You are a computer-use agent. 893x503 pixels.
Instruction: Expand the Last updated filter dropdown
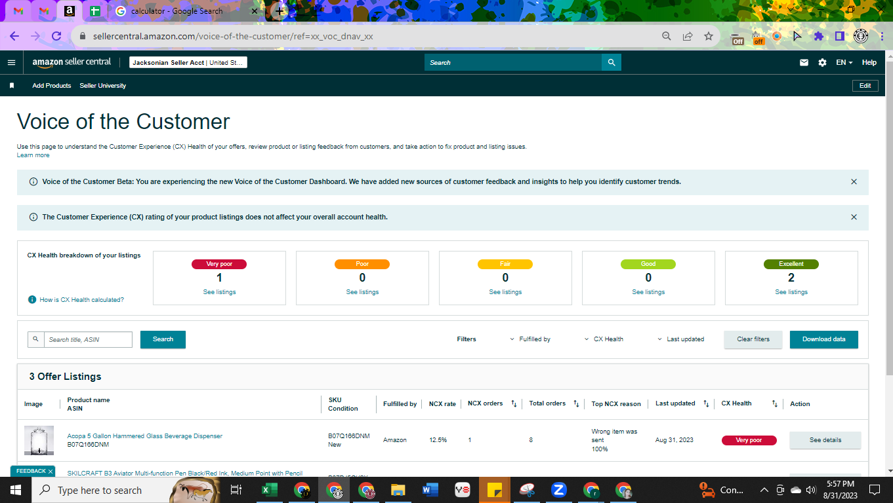[680, 339]
